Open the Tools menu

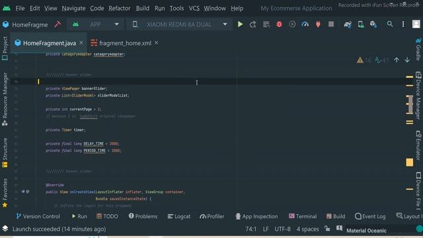point(176,9)
